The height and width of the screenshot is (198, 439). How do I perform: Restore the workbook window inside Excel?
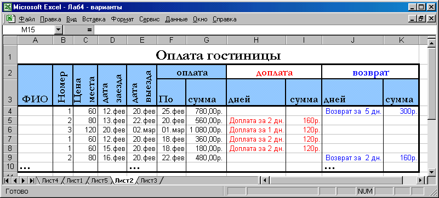420,19
